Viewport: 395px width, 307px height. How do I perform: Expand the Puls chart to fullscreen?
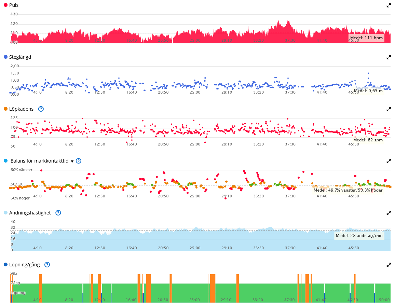coord(389,5)
